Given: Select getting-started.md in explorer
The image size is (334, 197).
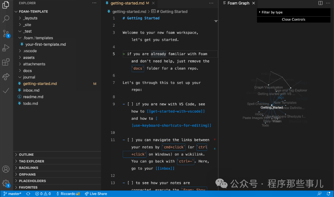Looking at the screenshot, I should coord(57,84).
